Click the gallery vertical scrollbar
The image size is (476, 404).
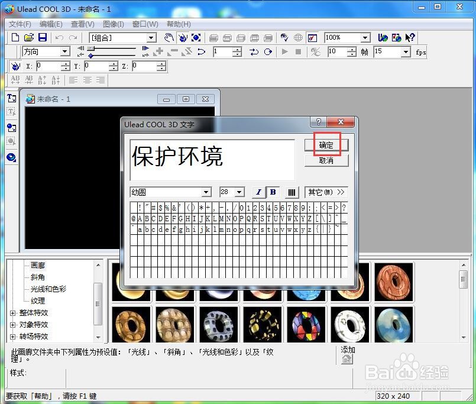pyautogui.click(x=464, y=301)
